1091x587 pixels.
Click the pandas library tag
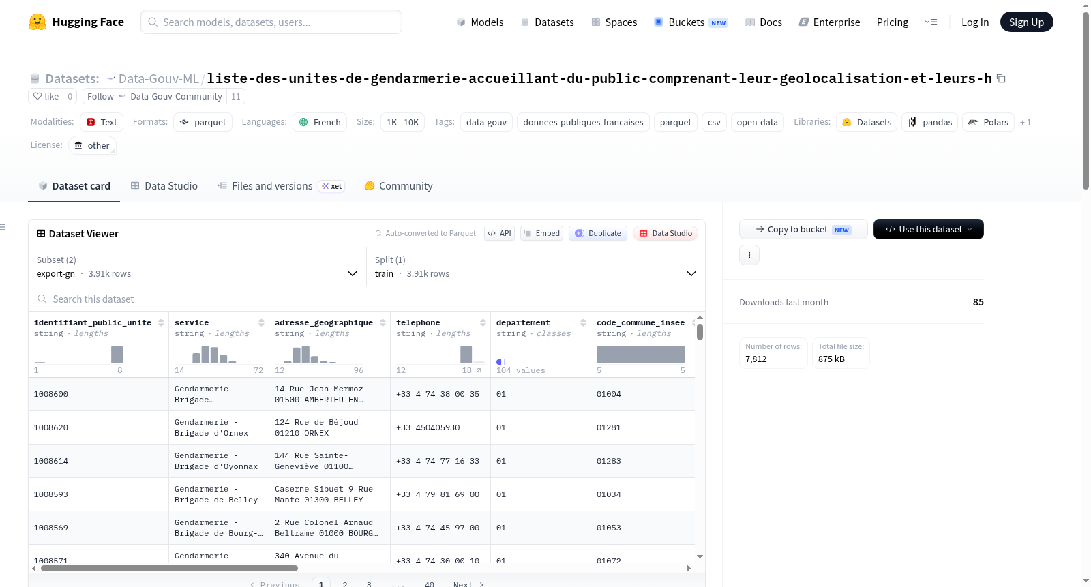930,122
